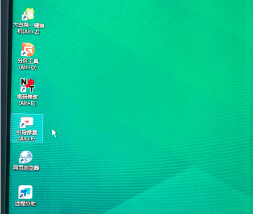Click the 远程协助 text label
The width and height of the screenshot is (253, 214).
tap(25, 204)
